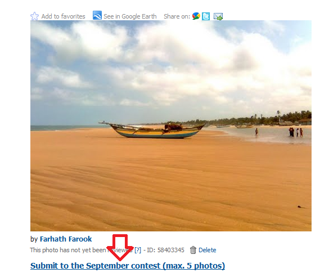Share the photo via the Google Buzz icon
The height and width of the screenshot is (277, 329).
point(196,16)
